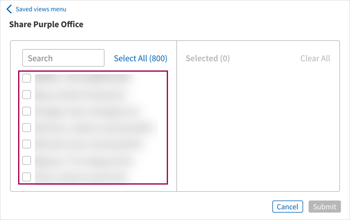This screenshot has width=350, height=220.
Task: Check the first checkbox in the list
Action: (x=27, y=78)
